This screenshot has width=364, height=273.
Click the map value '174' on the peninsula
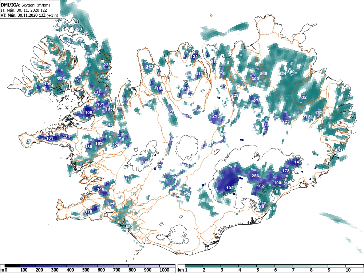point(66,136)
